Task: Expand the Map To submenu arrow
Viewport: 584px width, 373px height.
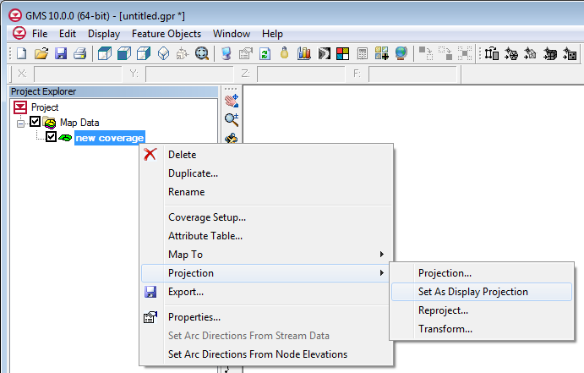Action: tap(382, 254)
